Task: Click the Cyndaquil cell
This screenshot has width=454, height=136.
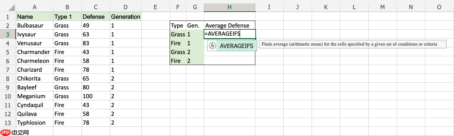Action: tap(34, 105)
